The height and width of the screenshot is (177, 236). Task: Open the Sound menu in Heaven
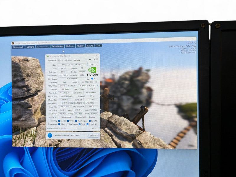(90, 46)
